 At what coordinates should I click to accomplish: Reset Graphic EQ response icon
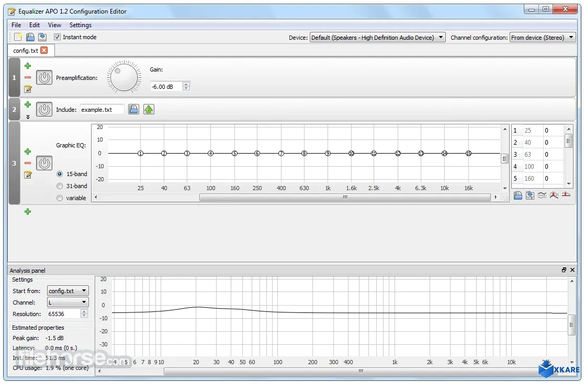566,195
